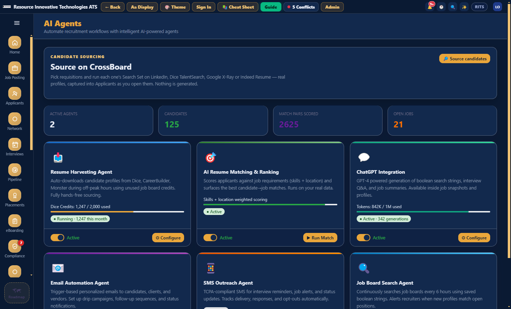This screenshot has width=511, height=309.
Task: Open the Home sidebar icon
Action: click(x=15, y=43)
